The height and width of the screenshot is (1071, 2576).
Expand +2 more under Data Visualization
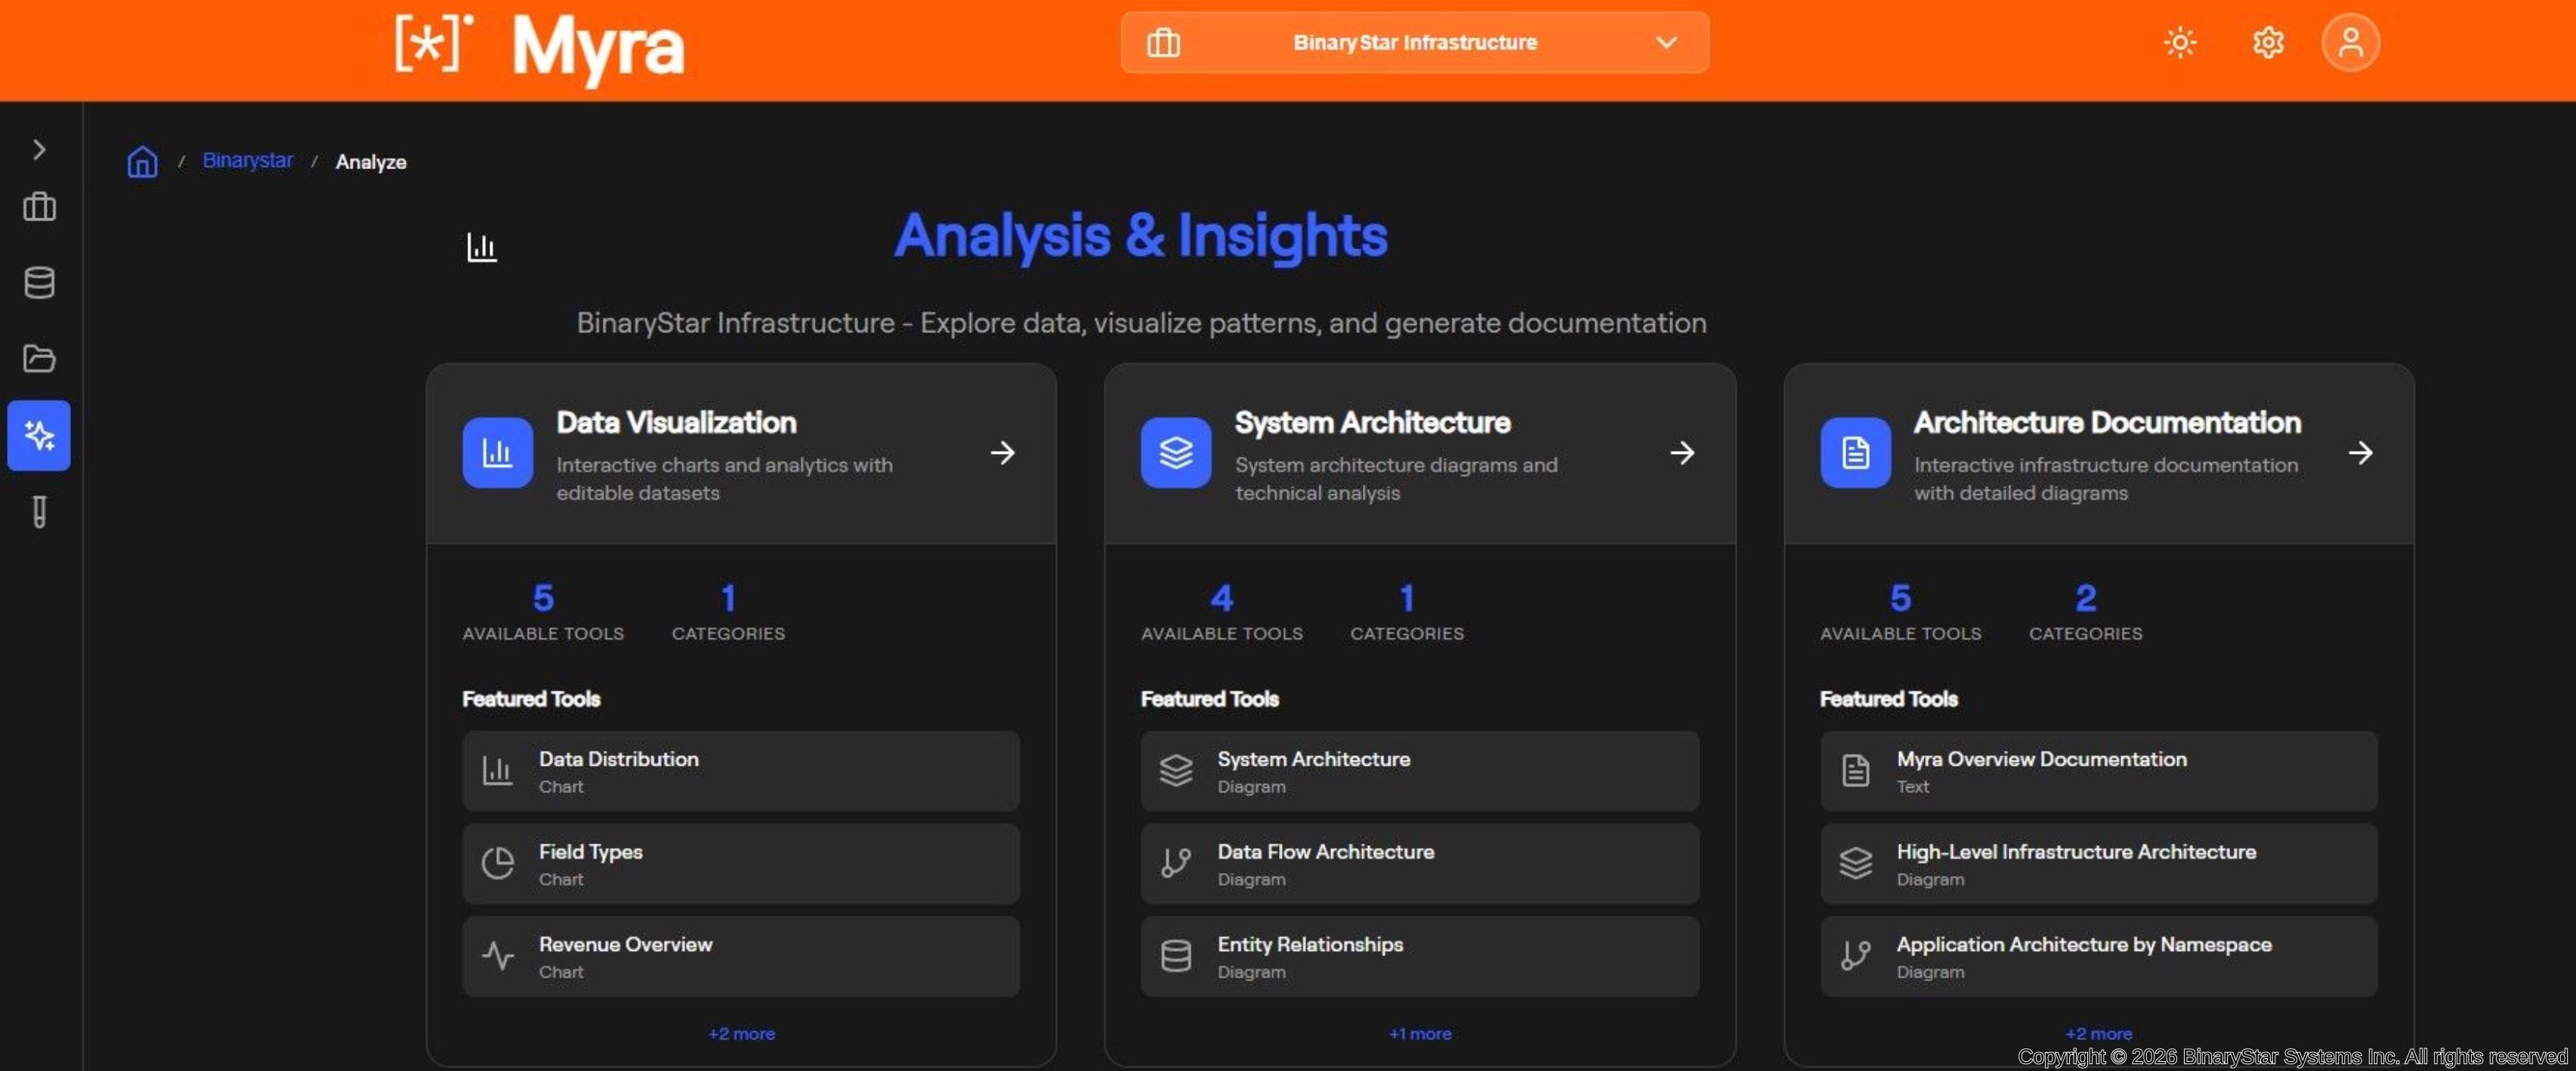[x=741, y=1034]
